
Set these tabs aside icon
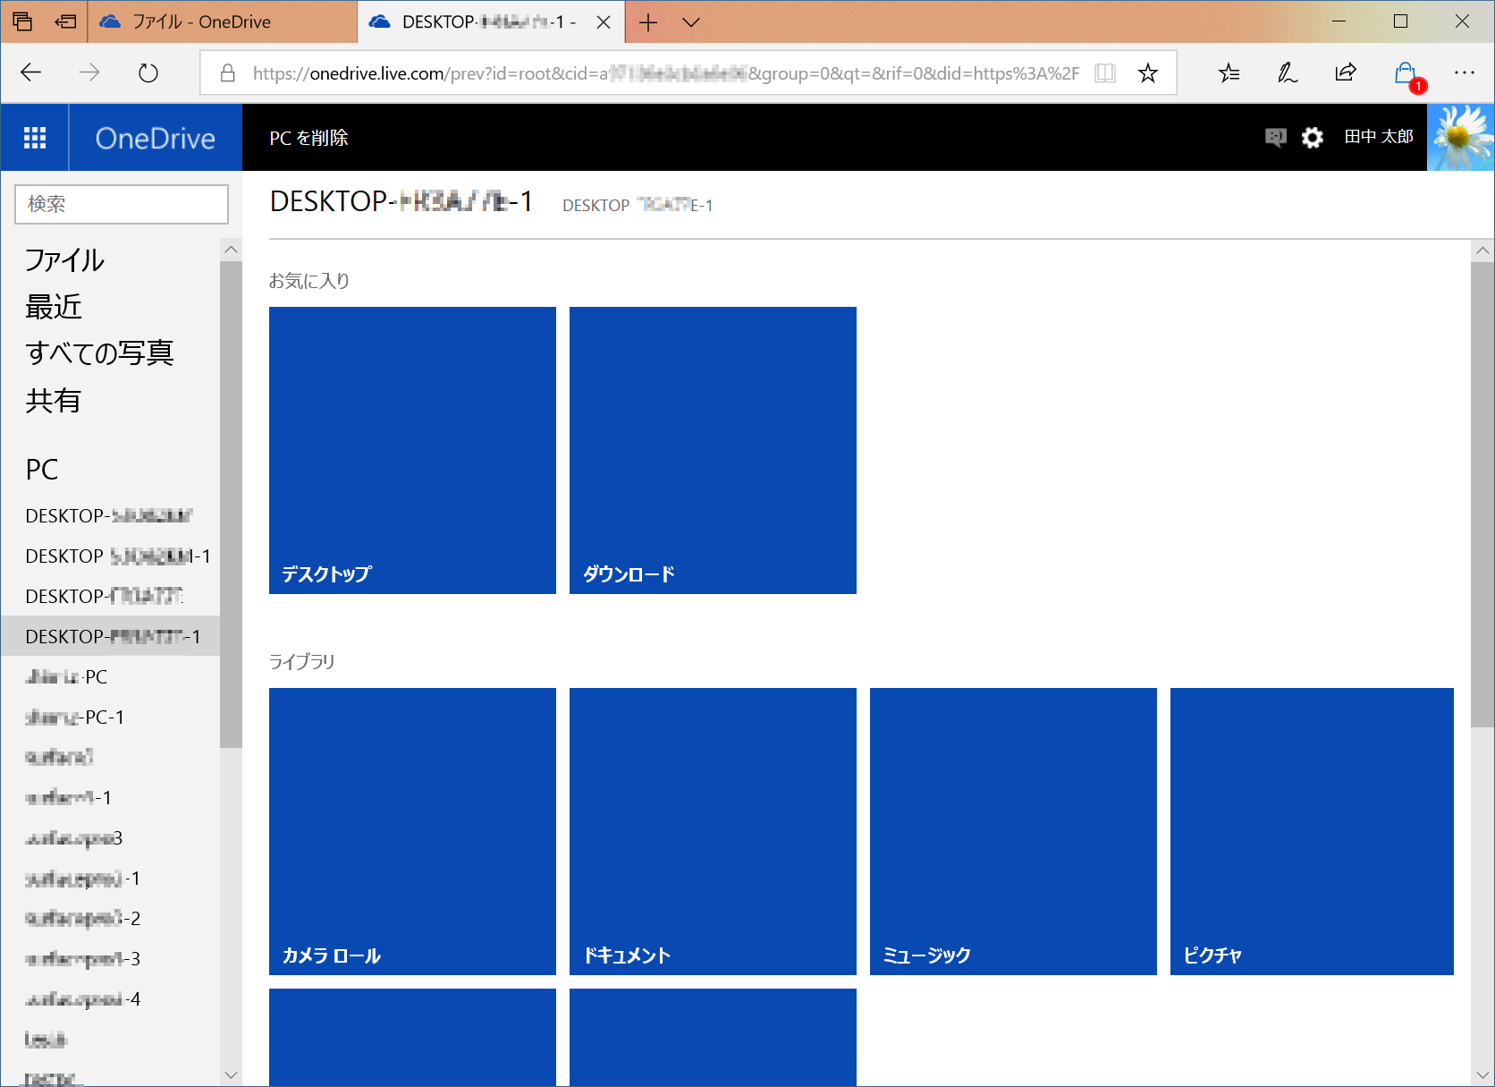[65, 21]
